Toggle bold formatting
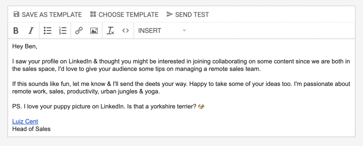This screenshot has width=363, height=146. coord(16,30)
